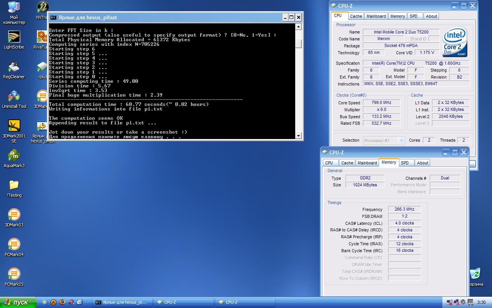Open the Пуск start button

[18, 302]
